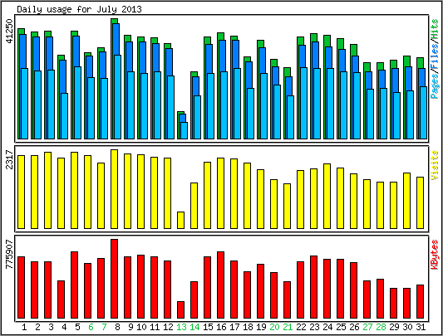Click green day label 27
The width and height of the screenshot is (443, 336).
[x=367, y=327]
